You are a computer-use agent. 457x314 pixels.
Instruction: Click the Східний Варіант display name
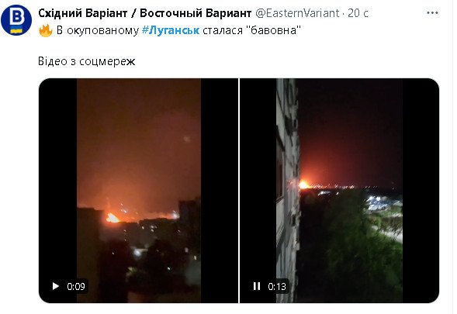(x=144, y=13)
